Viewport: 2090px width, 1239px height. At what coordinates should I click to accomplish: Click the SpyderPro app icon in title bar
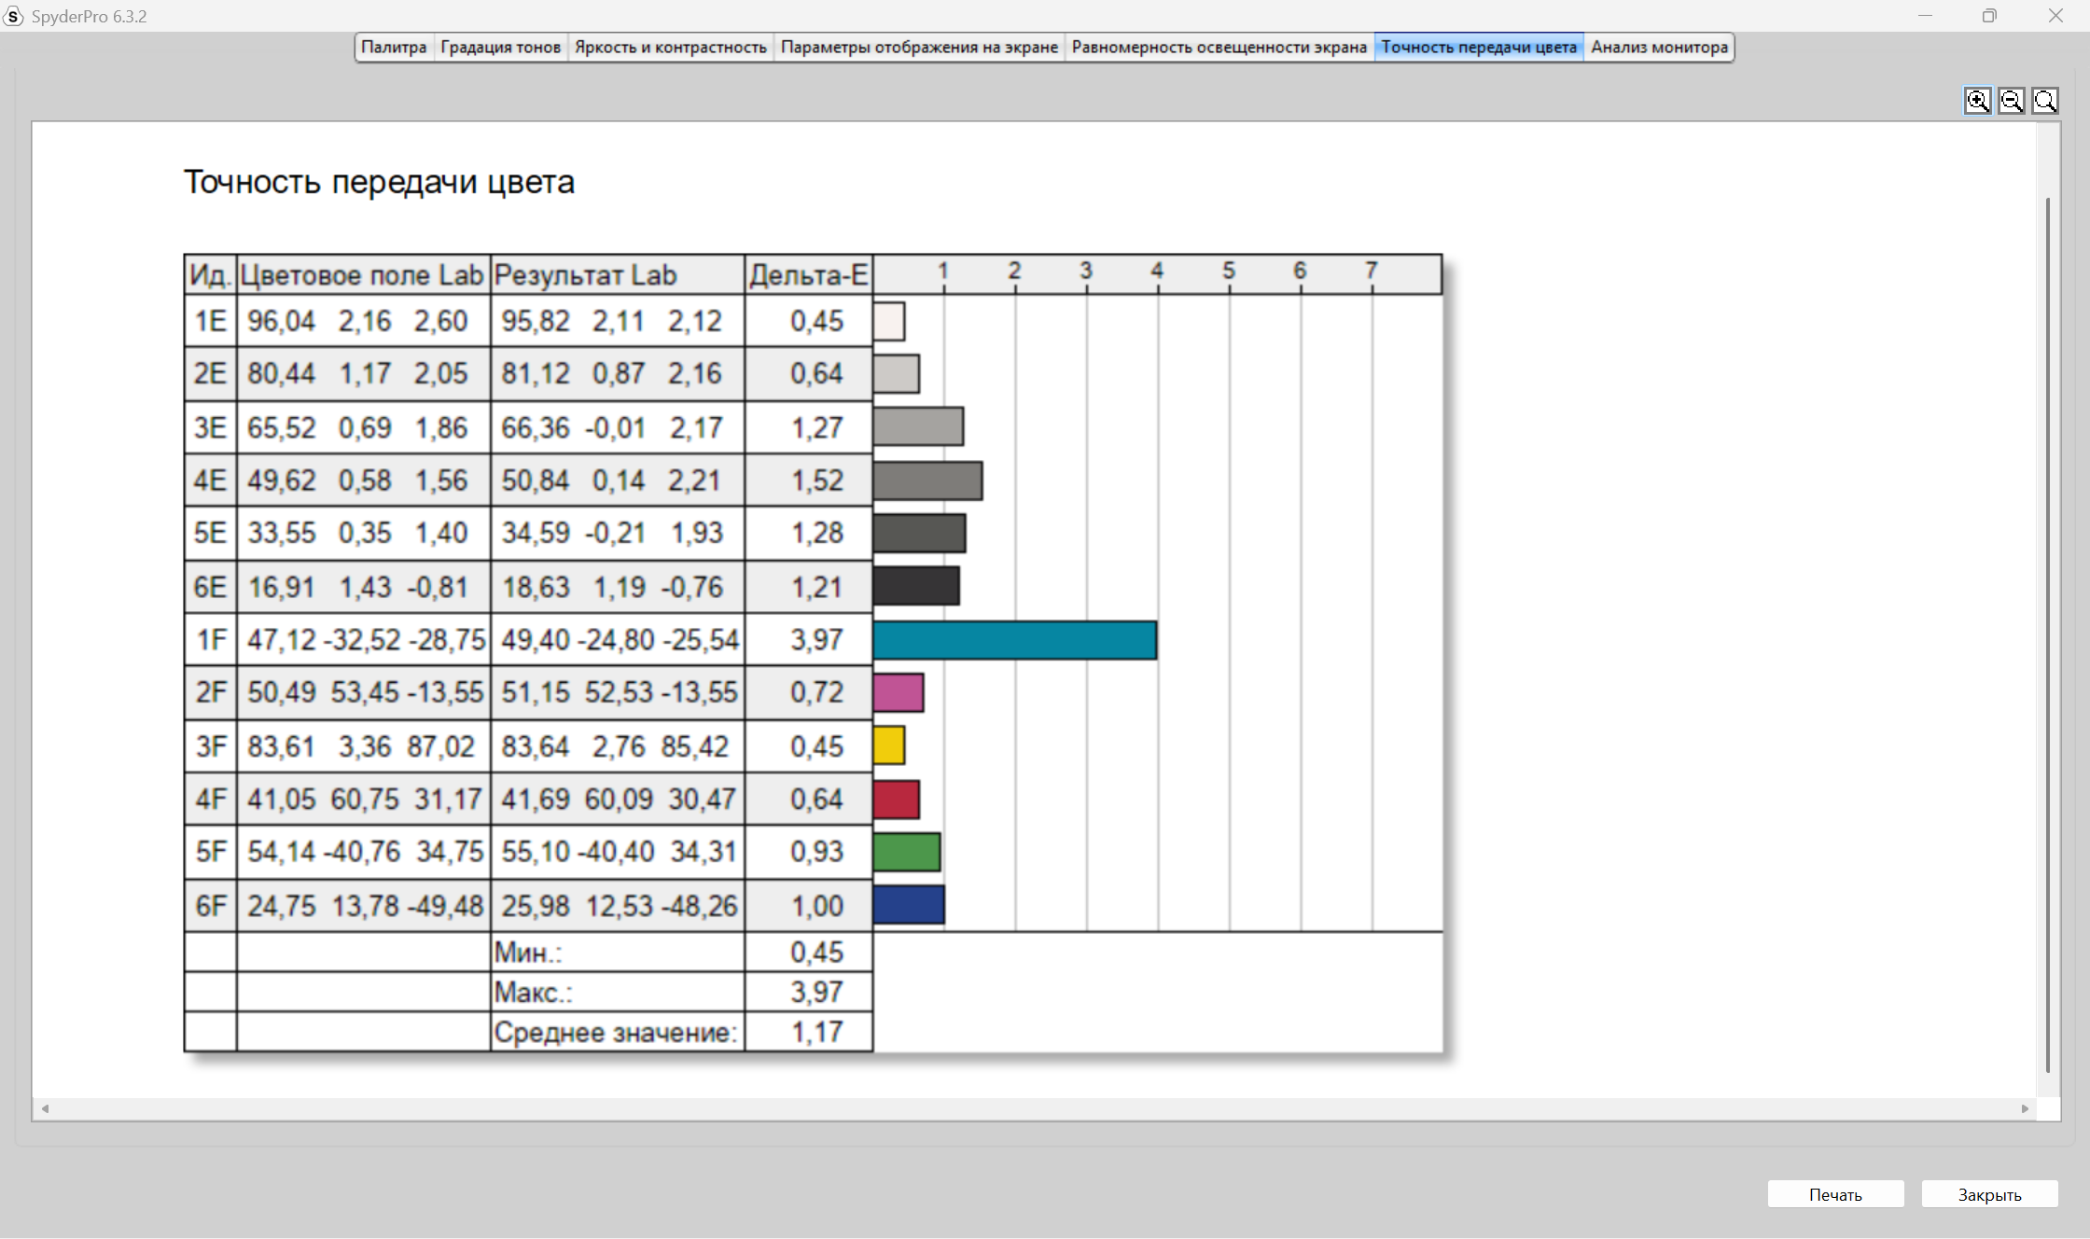(13, 16)
